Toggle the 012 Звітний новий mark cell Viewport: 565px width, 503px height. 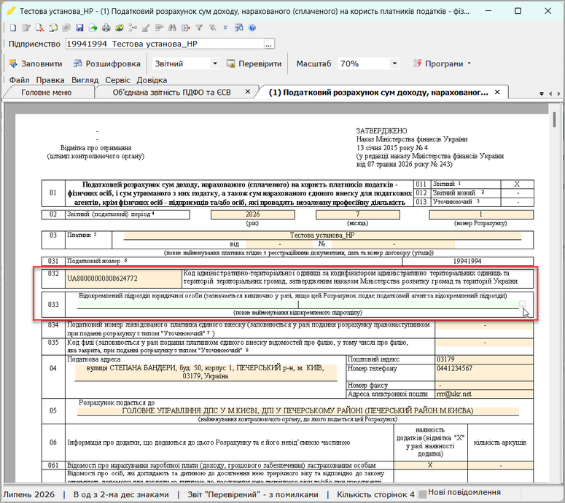coord(517,193)
